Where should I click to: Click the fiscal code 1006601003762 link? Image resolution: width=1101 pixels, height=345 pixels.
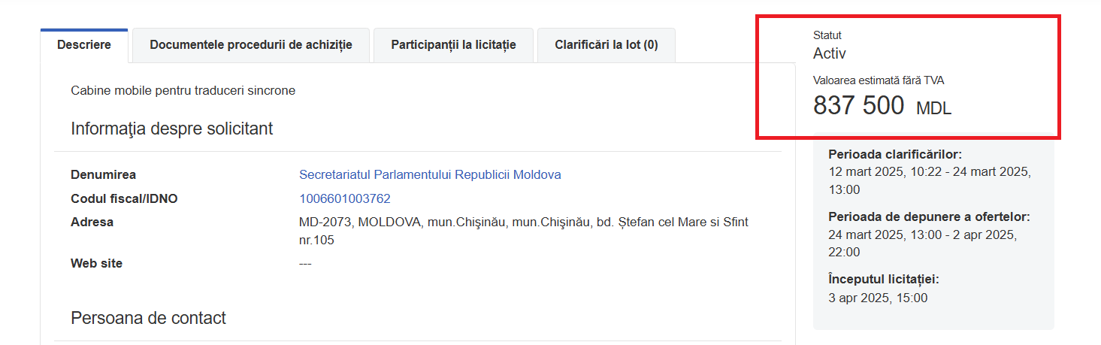pyautogui.click(x=344, y=199)
